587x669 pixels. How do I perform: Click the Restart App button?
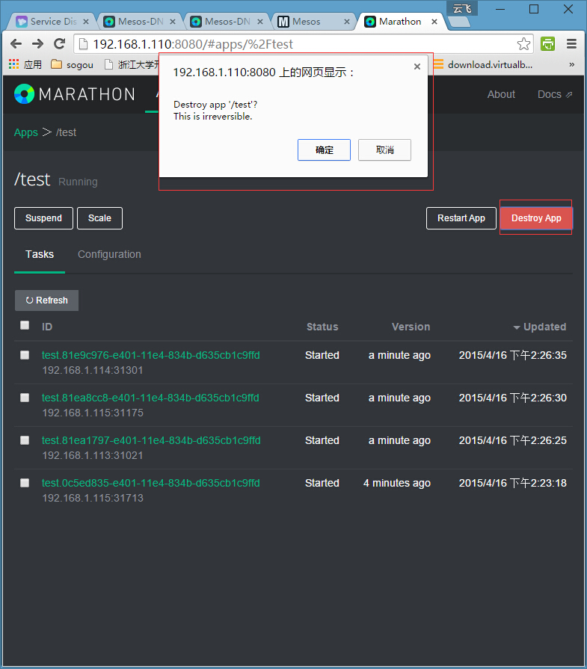[x=461, y=218]
